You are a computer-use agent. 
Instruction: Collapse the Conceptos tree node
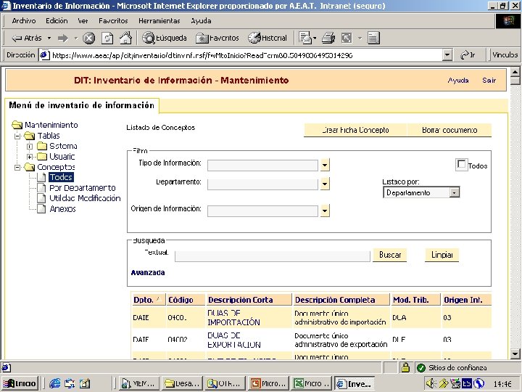[17, 168]
